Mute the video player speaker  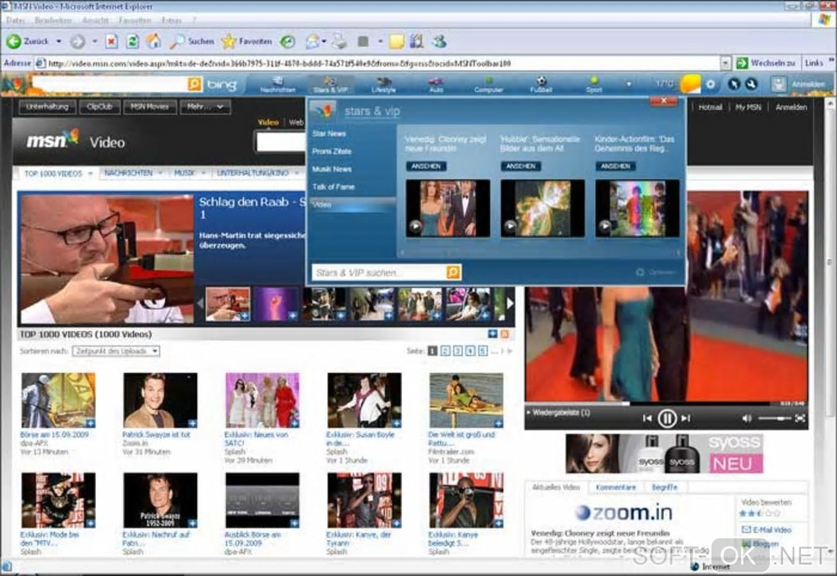746,418
